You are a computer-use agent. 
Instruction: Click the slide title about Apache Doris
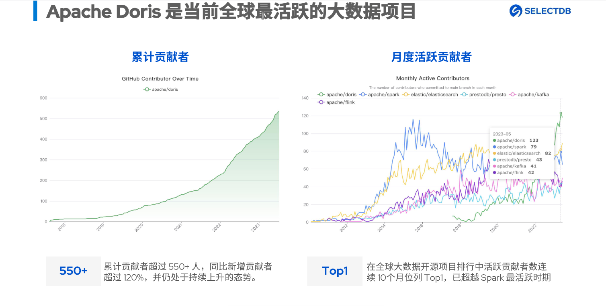[231, 12]
